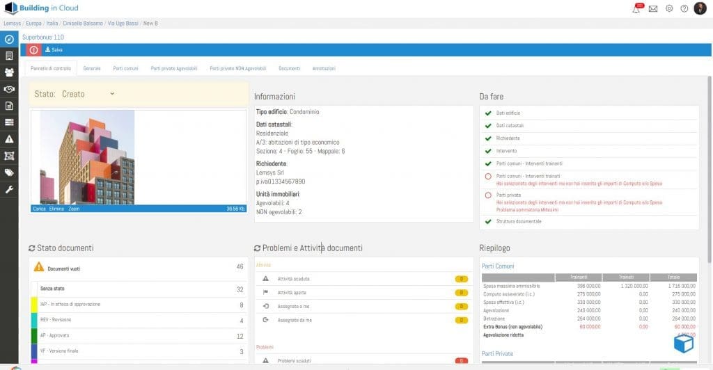
Task: Open the handshake sidebar icon
Action: click(9, 89)
